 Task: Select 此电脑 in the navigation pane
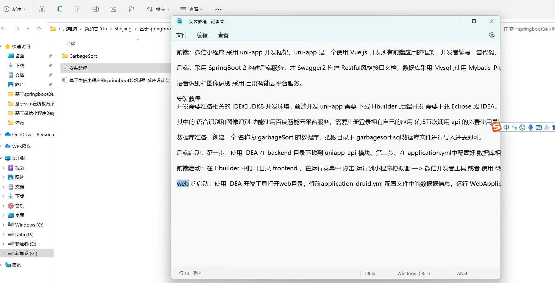pyautogui.click(x=19, y=158)
